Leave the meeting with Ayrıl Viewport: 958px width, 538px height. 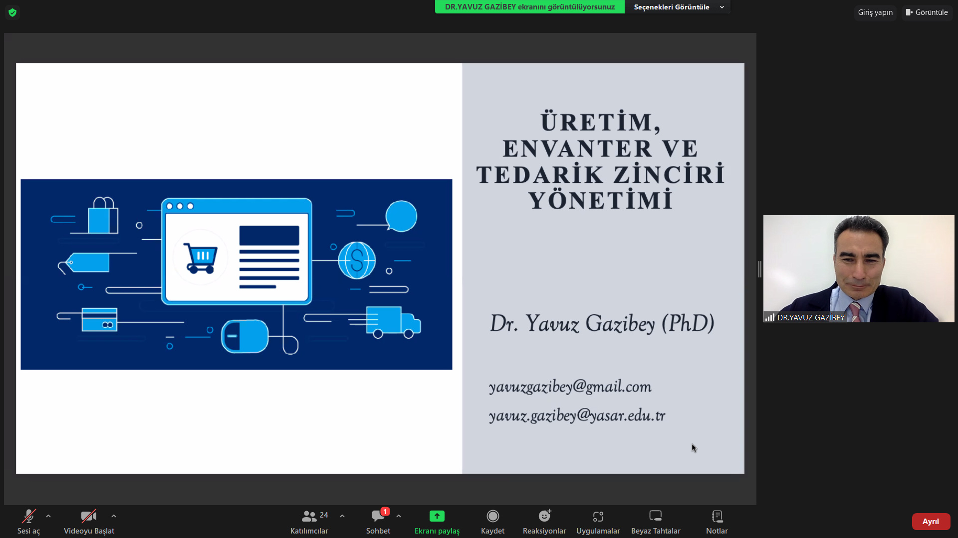tap(931, 522)
